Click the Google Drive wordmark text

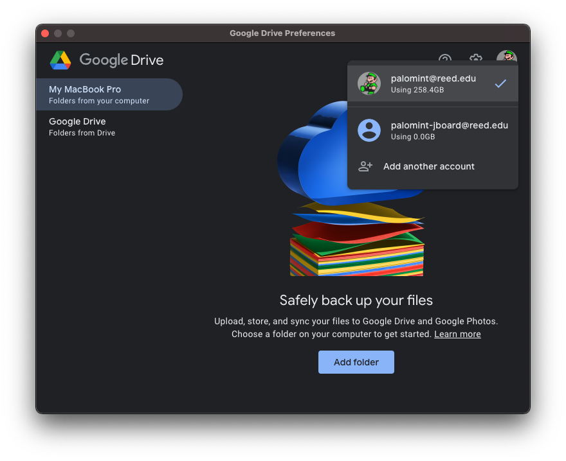pos(121,60)
